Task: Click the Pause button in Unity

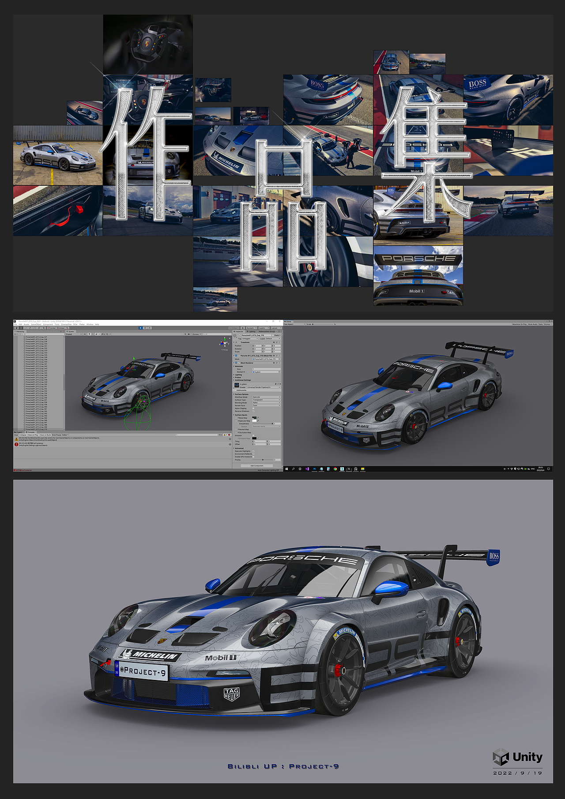Action: (145, 328)
